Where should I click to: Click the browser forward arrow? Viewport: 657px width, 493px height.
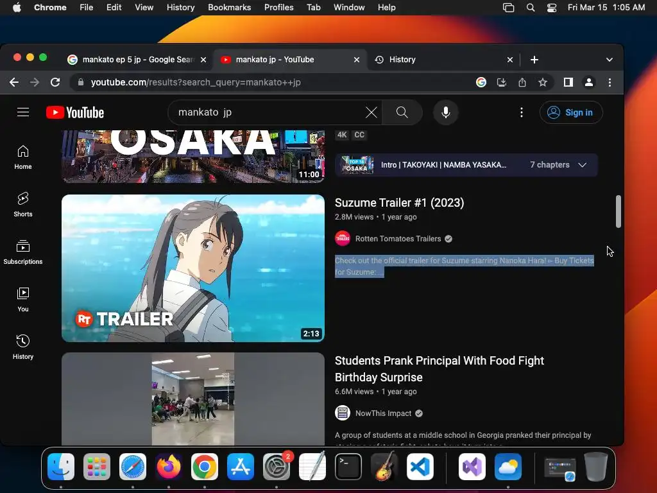tap(35, 82)
